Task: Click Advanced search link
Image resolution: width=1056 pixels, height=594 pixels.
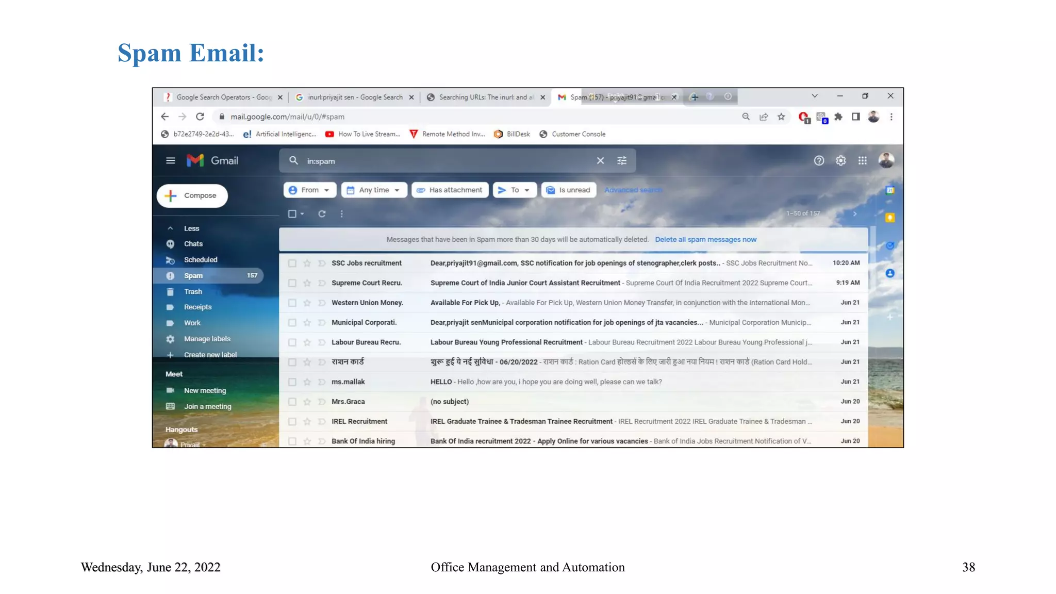Action: point(633,190)
